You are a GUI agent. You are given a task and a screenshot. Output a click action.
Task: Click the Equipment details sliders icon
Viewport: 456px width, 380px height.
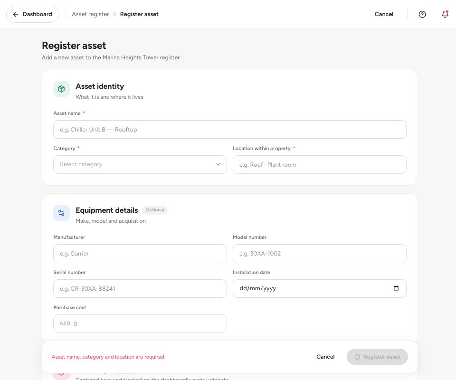click(x=61, y=213)
